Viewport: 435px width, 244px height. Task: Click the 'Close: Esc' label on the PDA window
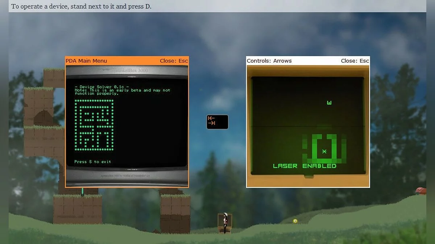(174, 61)
